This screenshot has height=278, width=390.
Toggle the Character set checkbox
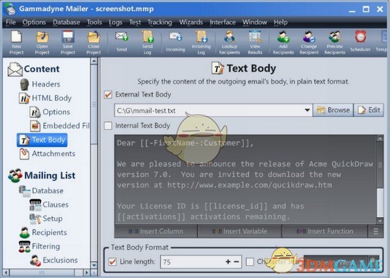(x=250, y=262)
